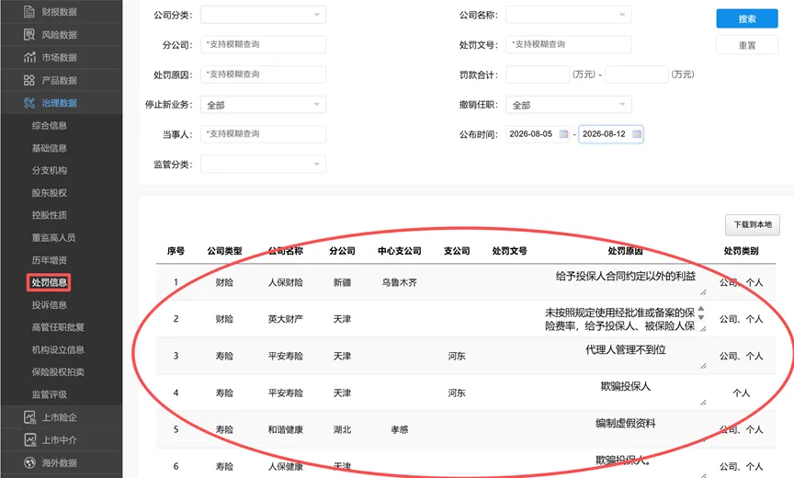The height and width of the screenshot is (478, 794).
Task: Click the 财报数据 sidebar icon
Action: coord(29,12)
